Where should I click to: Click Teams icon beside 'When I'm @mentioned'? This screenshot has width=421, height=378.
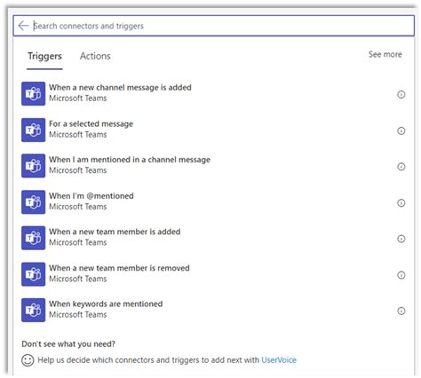pyautogui.click(x=33, y=202)
